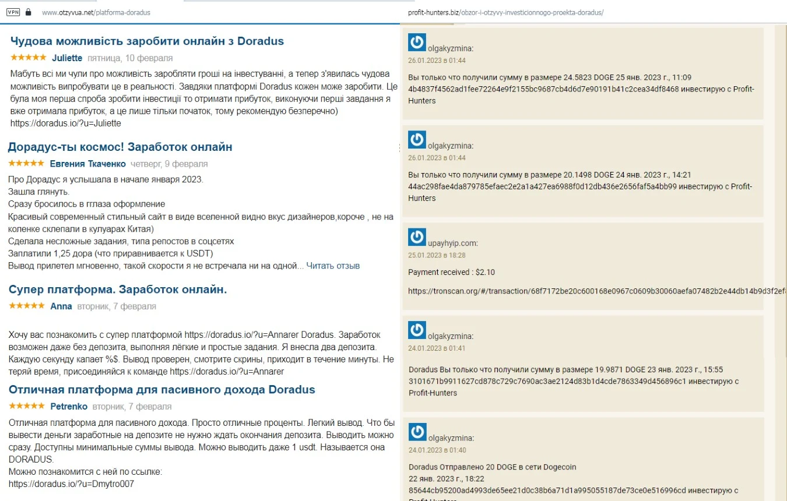Click the URL https://doradus.io/?u=Dmytro007
The image size is (787, 501).
71,484
